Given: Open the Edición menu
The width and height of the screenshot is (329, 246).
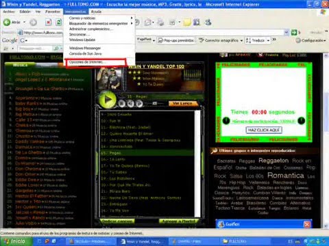Looking at the screenshot, I should [x=25, y=12].
